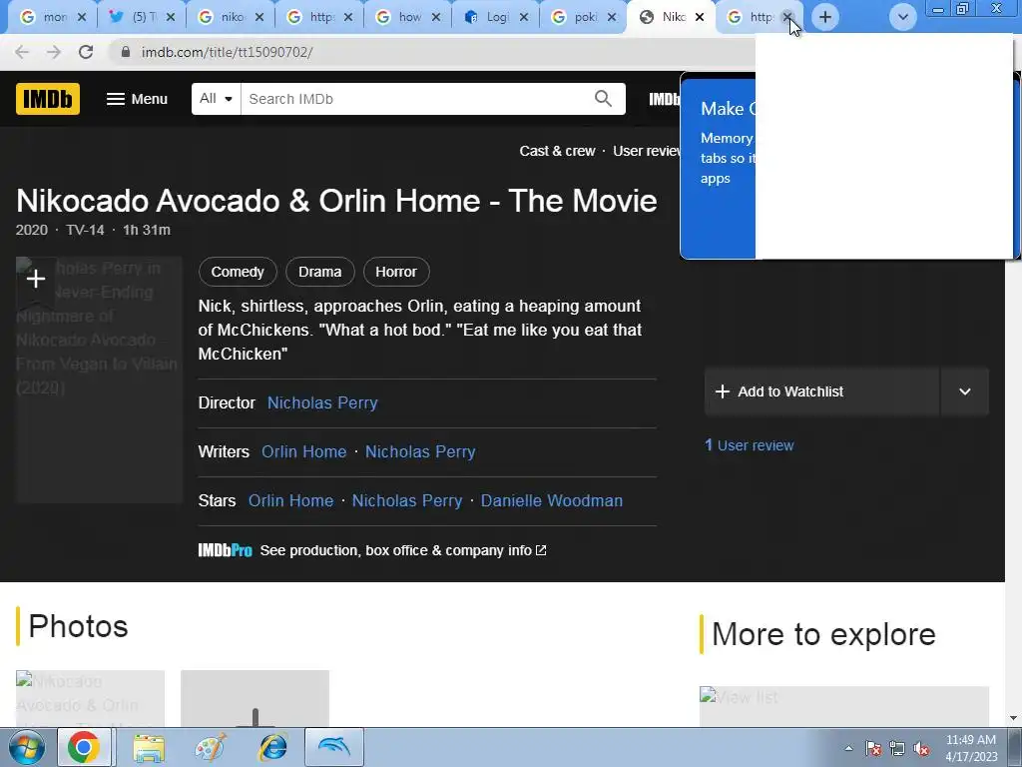Viewport: 1022px width, 767px height.
Task: Switch to the 'Logi' tab
Action: point(489,17)
